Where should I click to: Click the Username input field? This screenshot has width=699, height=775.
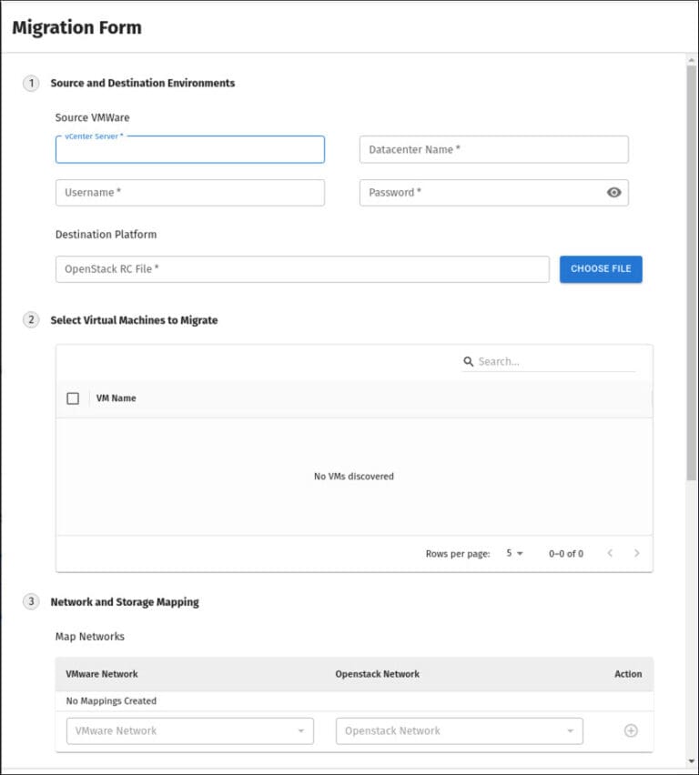[189, 193]
